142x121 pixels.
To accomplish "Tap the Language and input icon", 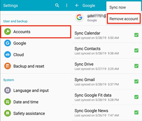I will pyautogui.click(x=8, y=90).
